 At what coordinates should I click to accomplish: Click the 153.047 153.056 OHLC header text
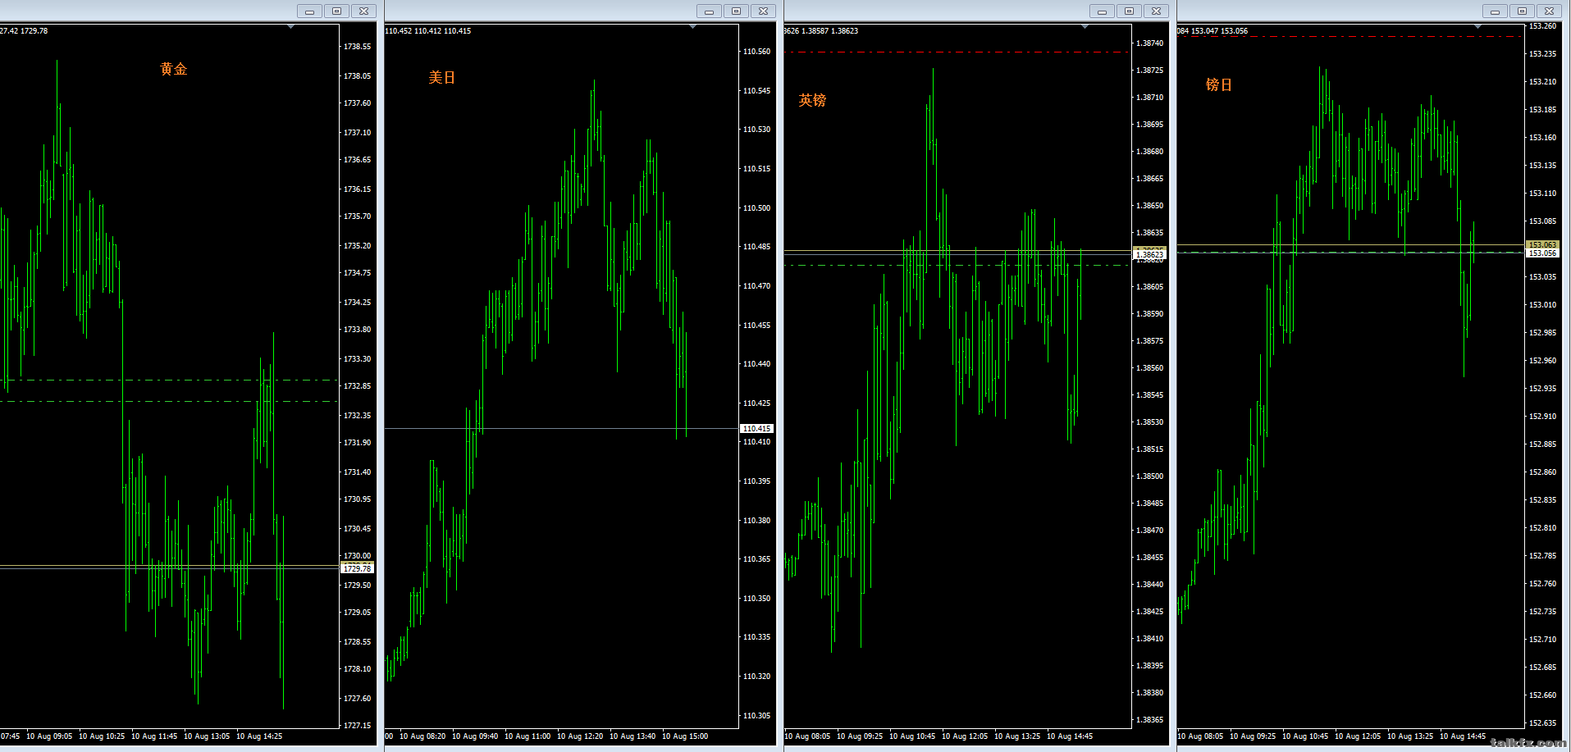1219,31
